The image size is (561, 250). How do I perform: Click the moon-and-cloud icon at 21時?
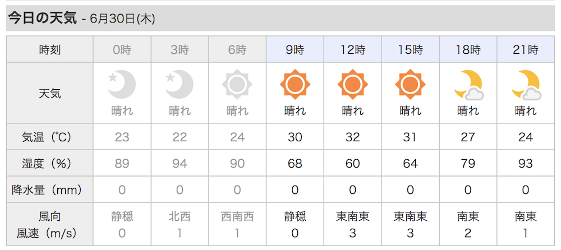tap(526, 85)
